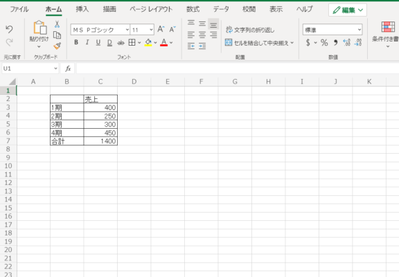Open merge cells dropdown arrow
Image resolution: width=399 pixels, height=277 pixels.
[292, 43]
